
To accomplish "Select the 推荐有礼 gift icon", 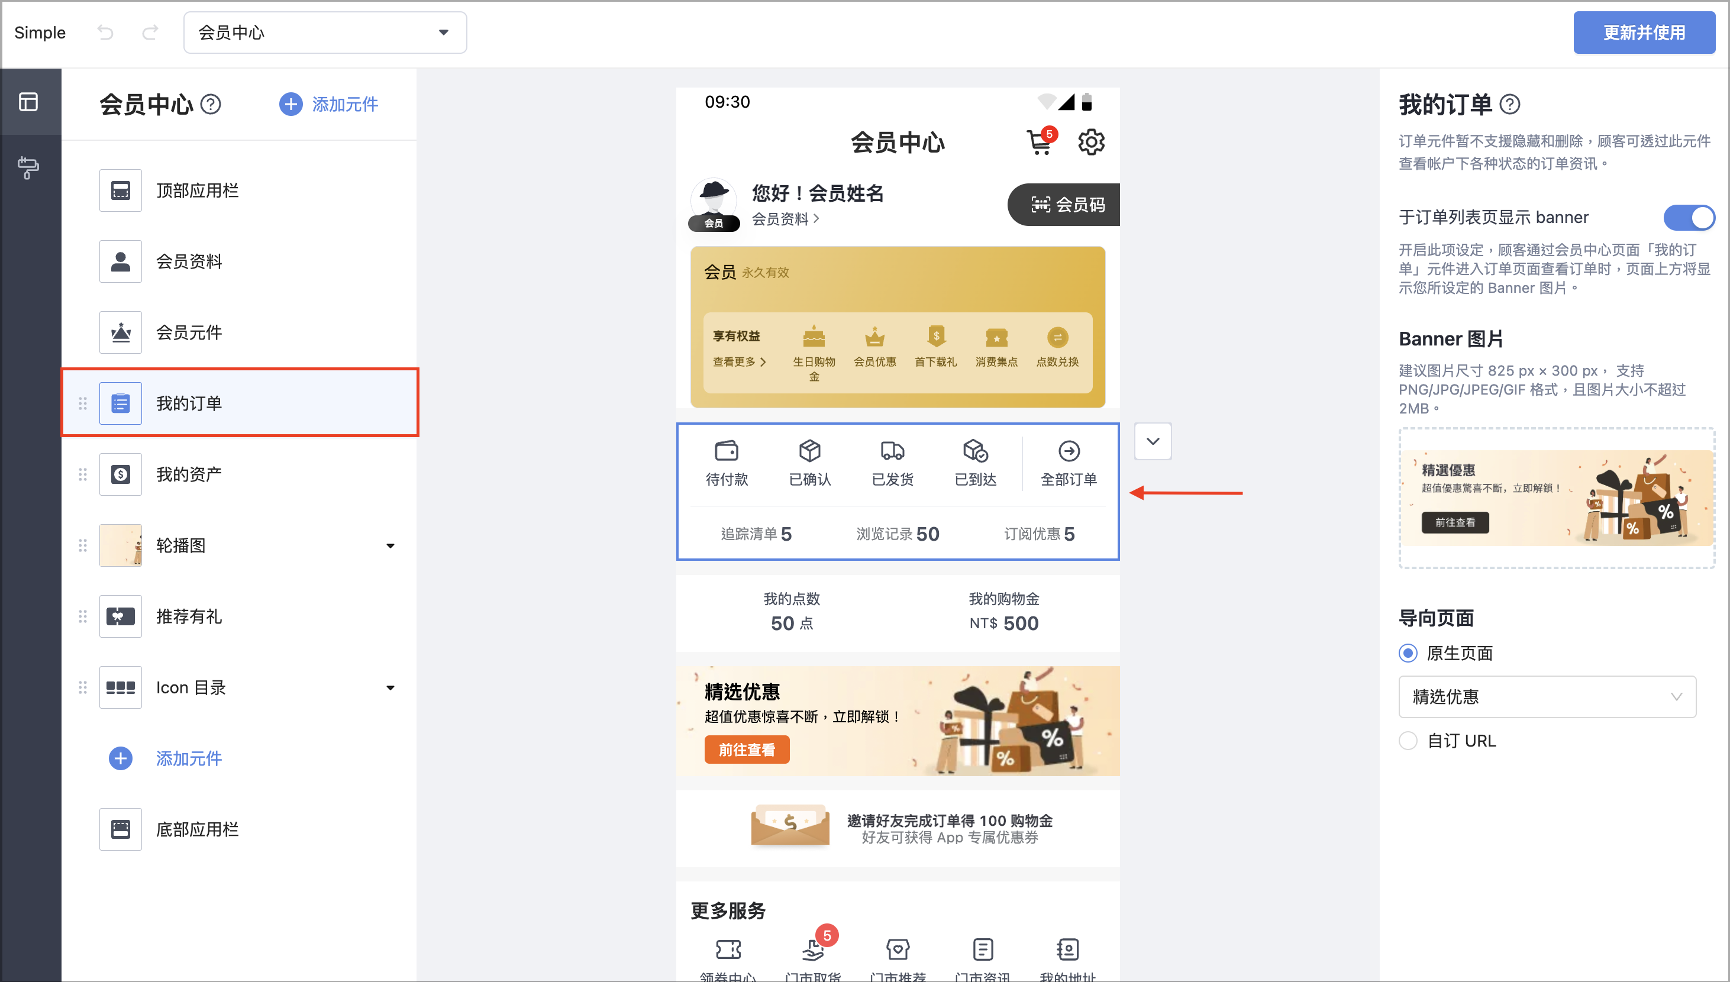I will pos(121,616).
